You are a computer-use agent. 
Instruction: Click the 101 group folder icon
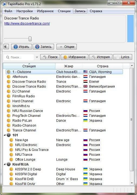(9, 135)
